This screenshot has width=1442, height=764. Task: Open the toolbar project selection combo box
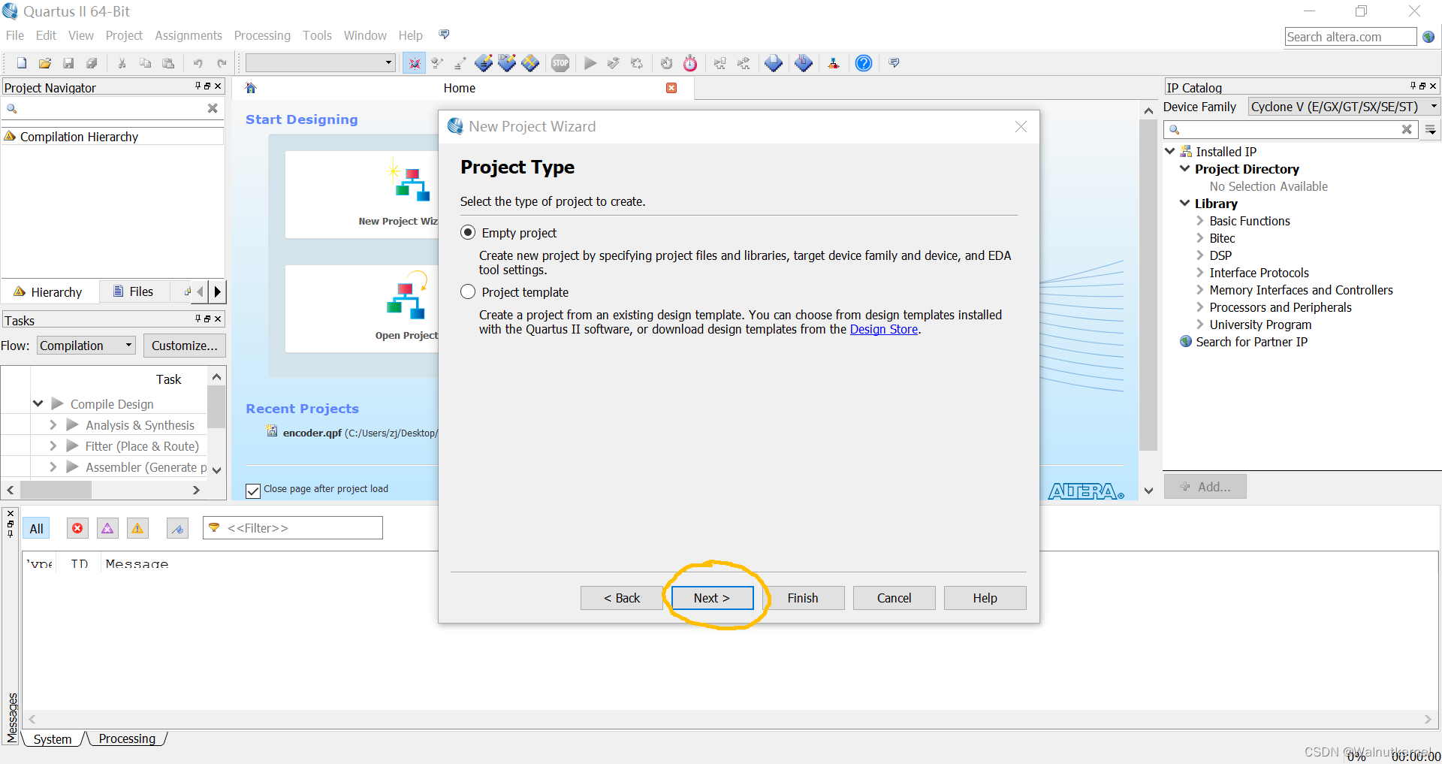pyautogui.click(x=320, y=62)
